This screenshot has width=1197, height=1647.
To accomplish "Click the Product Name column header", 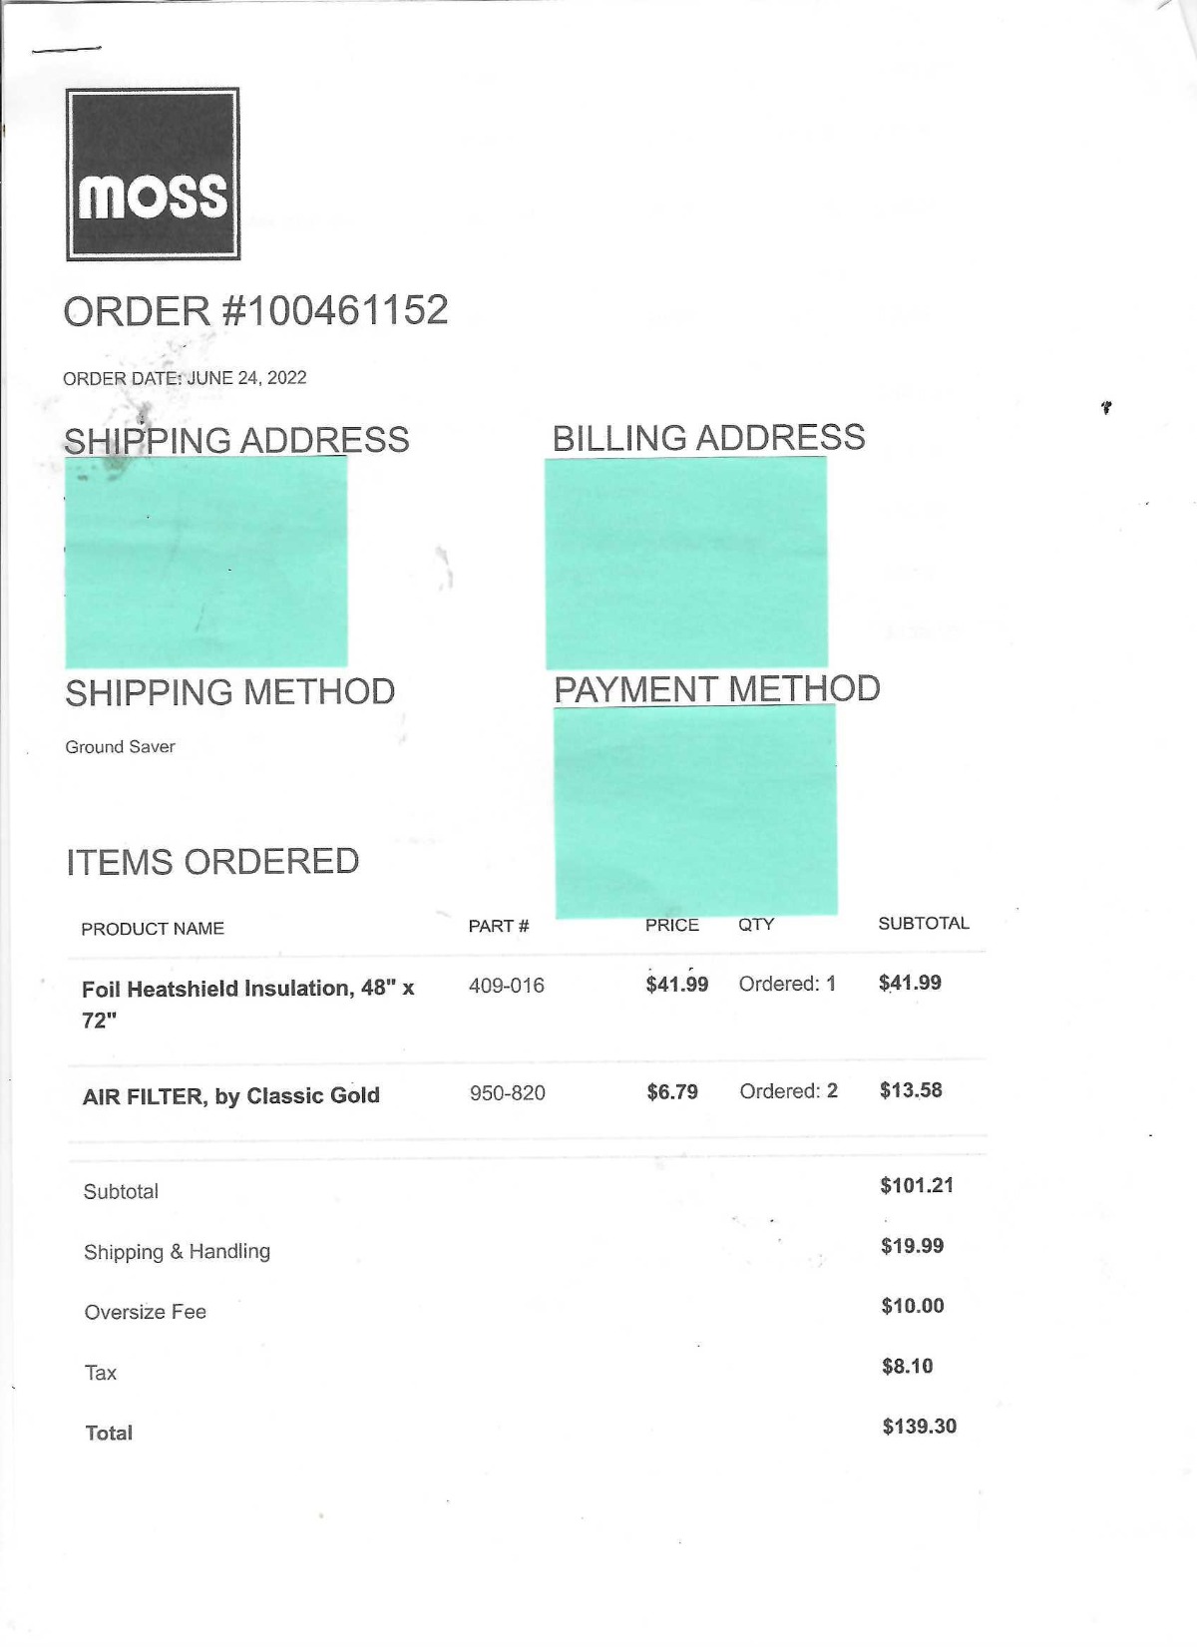I will (153, 929).
